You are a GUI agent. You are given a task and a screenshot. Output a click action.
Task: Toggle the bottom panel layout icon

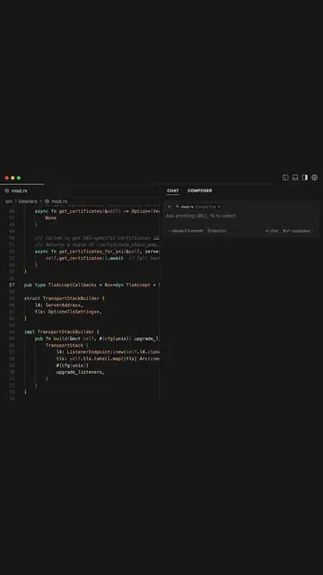click(295, 178)
